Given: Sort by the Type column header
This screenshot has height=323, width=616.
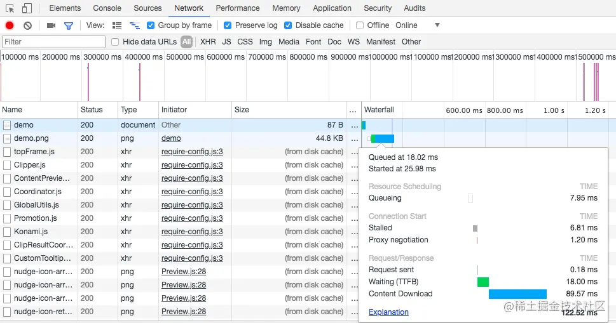Looking at the screenshot, I should coord(139,110).
